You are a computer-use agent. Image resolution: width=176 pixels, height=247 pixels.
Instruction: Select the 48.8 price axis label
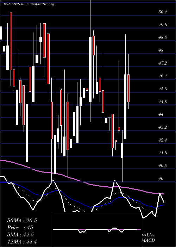[x=163, y=37]
